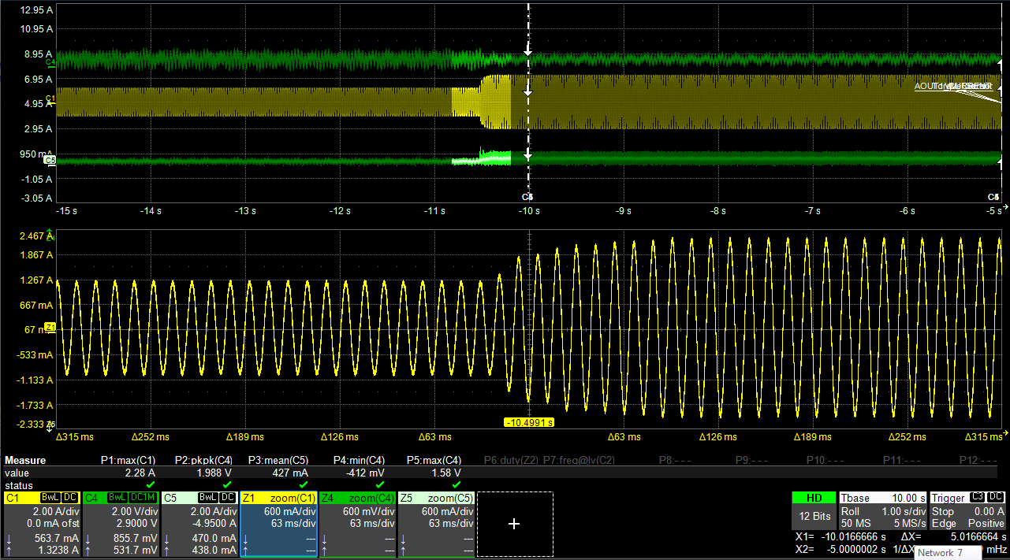Click the yellow -10.4991 s zoom position label
This screenshot has width=1010, height=560.
(x=528, y=422)
